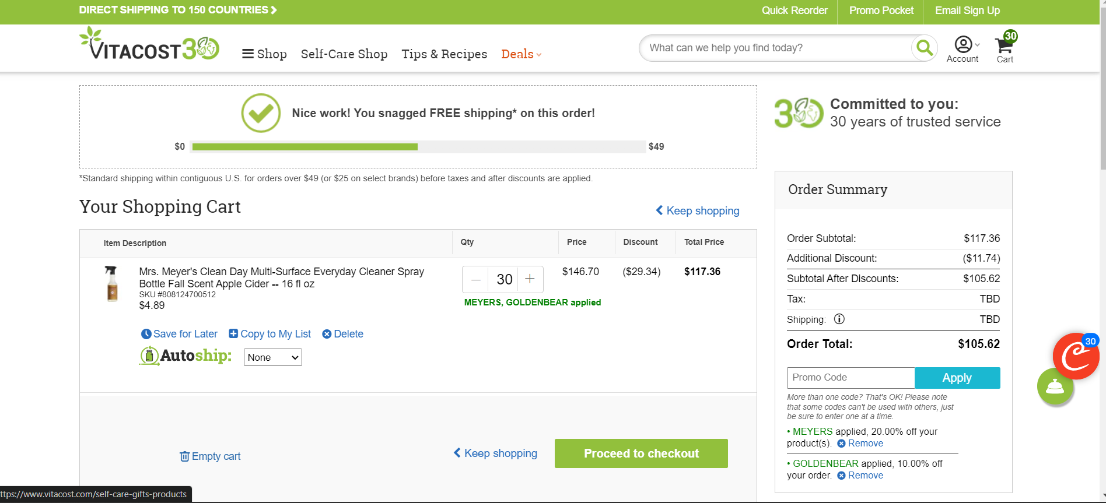Click the Order Total amount $105.62

tap(979, 344)
